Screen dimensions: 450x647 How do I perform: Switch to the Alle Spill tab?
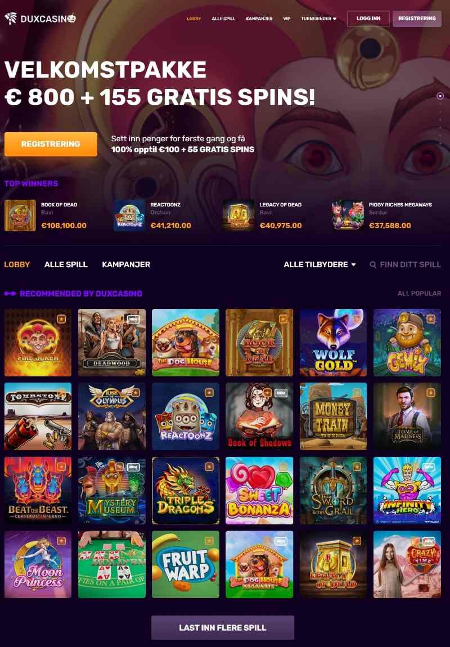(x=66, y=264)
